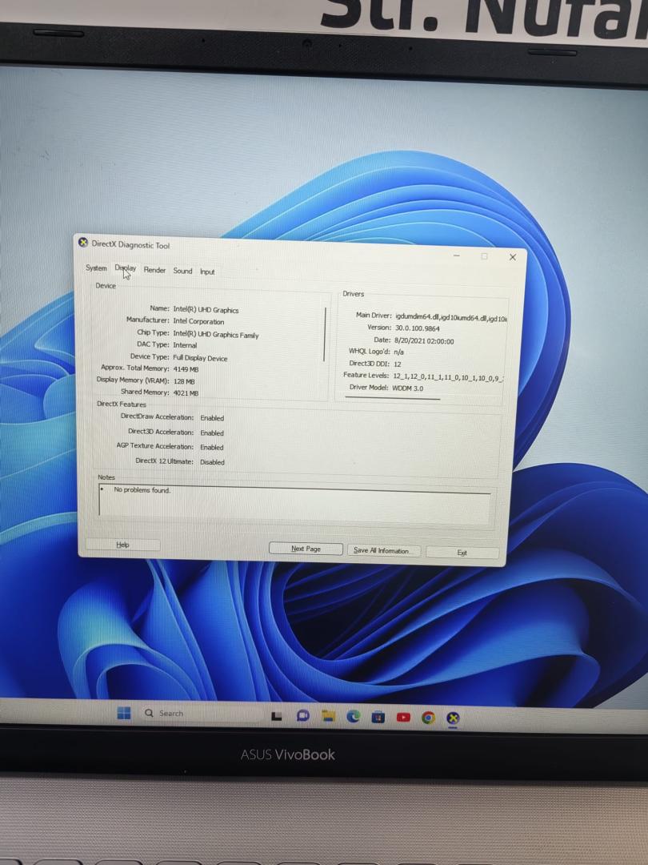Open YouTube from the taskbar
Viewport: 648px width, 865px height.
click(x=403, y=716)
